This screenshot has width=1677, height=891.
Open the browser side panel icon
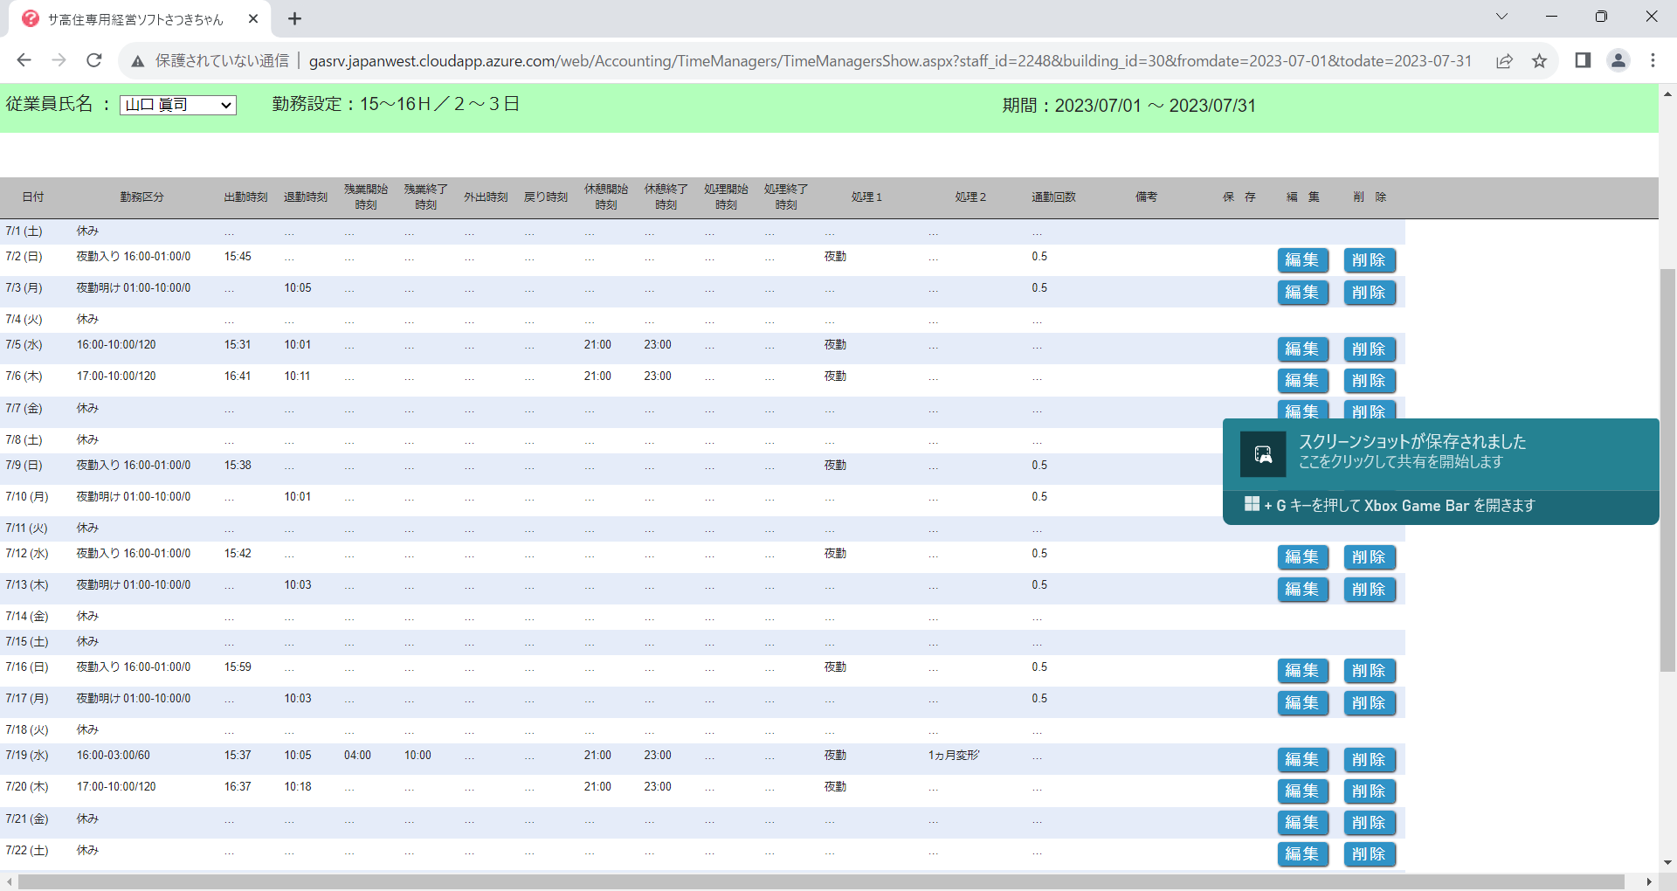pos(1583,60)
